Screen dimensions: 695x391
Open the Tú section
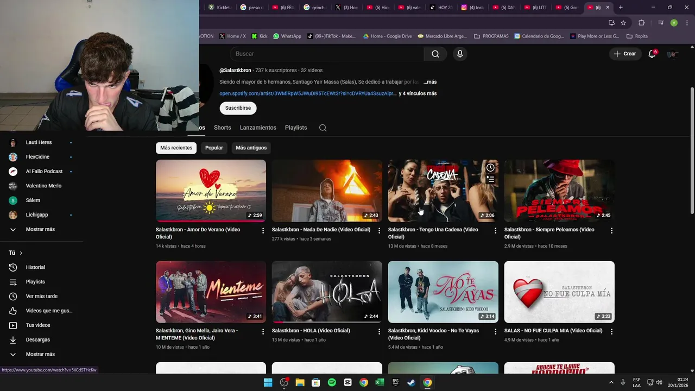coord(16,253)
